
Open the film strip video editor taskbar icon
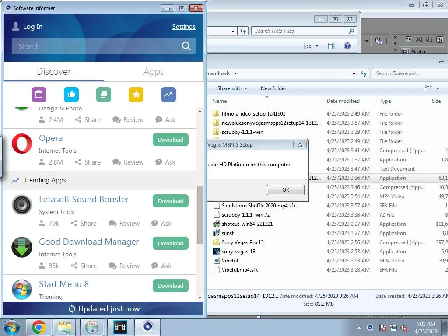120,327
